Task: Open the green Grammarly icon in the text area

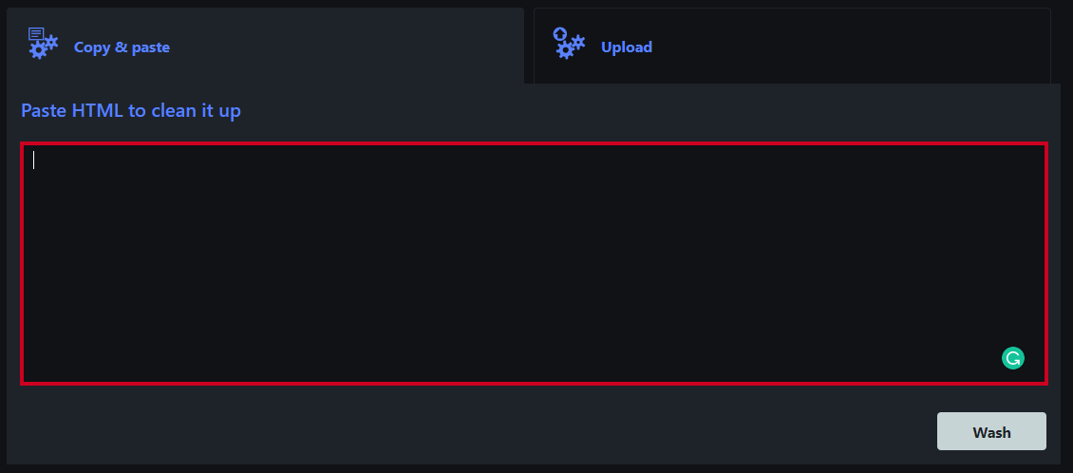Action: click(x=1013, y=358)
